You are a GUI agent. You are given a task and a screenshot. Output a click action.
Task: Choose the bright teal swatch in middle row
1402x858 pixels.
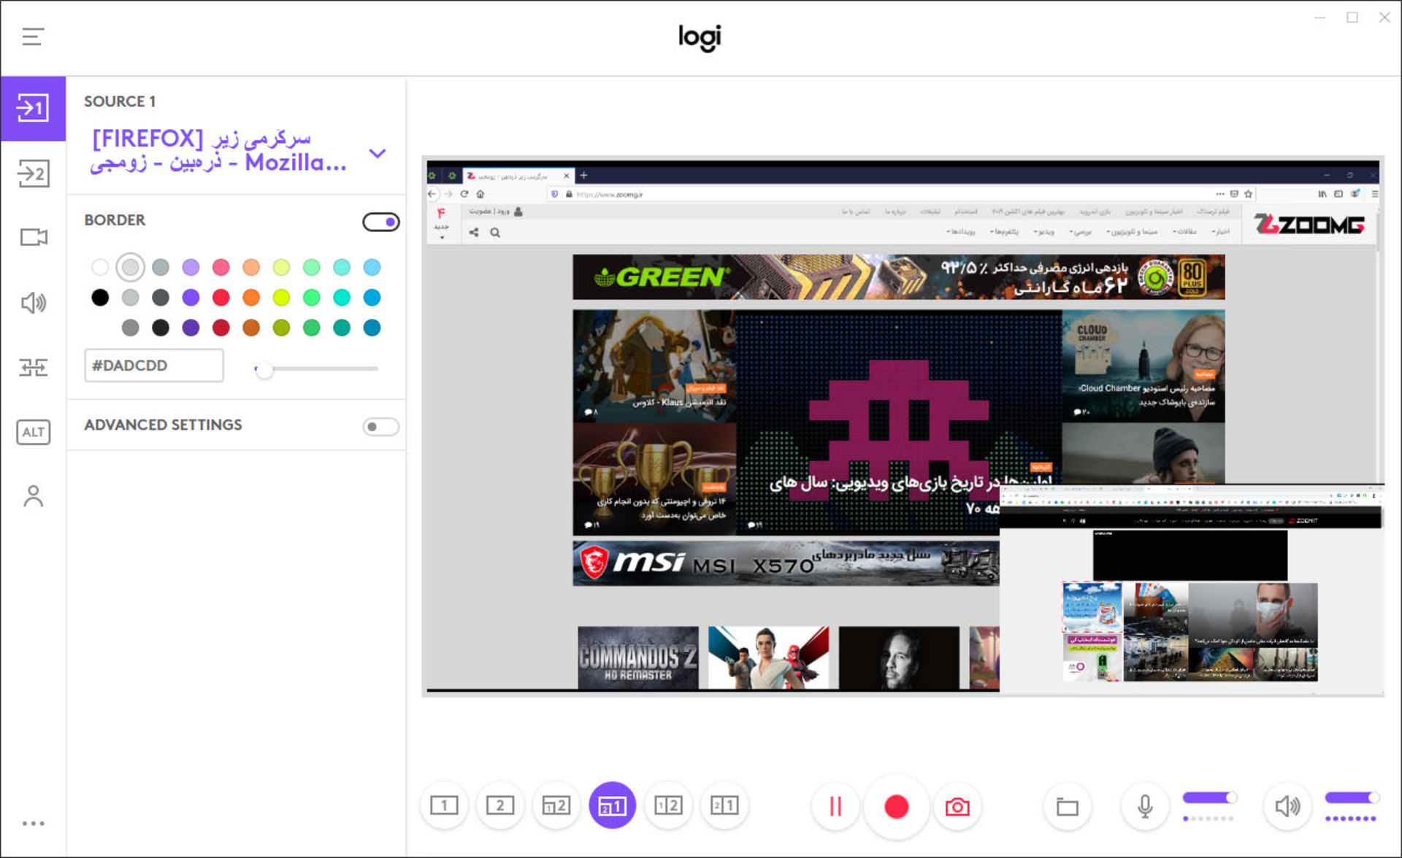pos(342,297)
